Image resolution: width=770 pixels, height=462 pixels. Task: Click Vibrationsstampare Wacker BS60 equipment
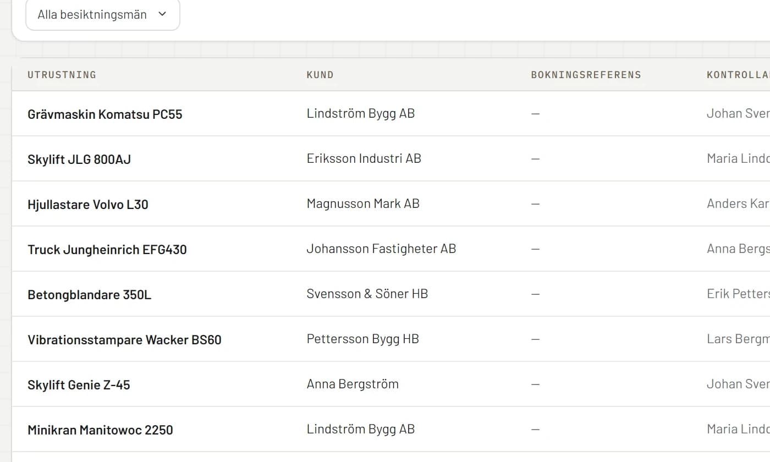tap(124, 339)
